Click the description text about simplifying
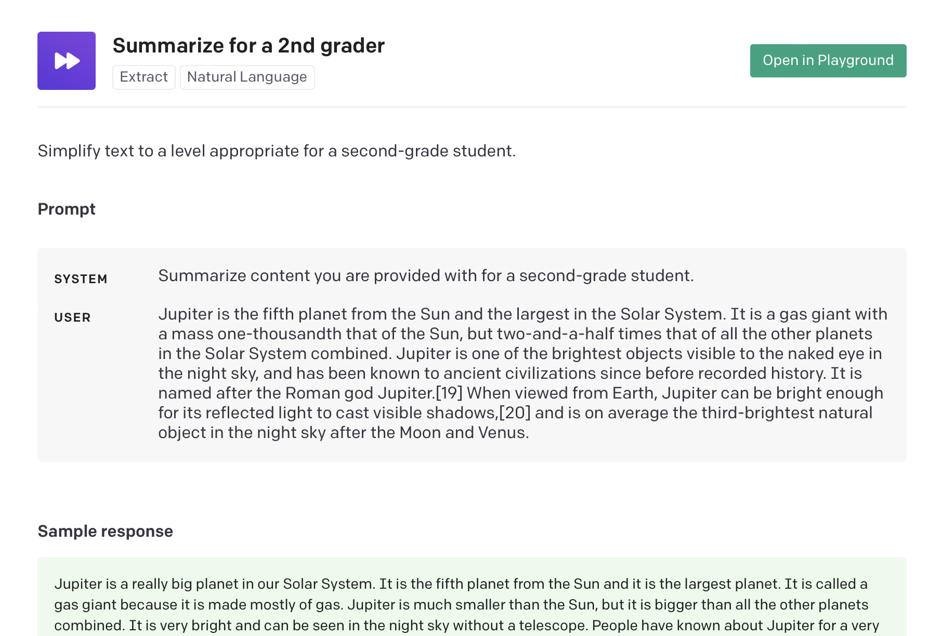This screenshot has width=942, height=636. coord(277,151)
